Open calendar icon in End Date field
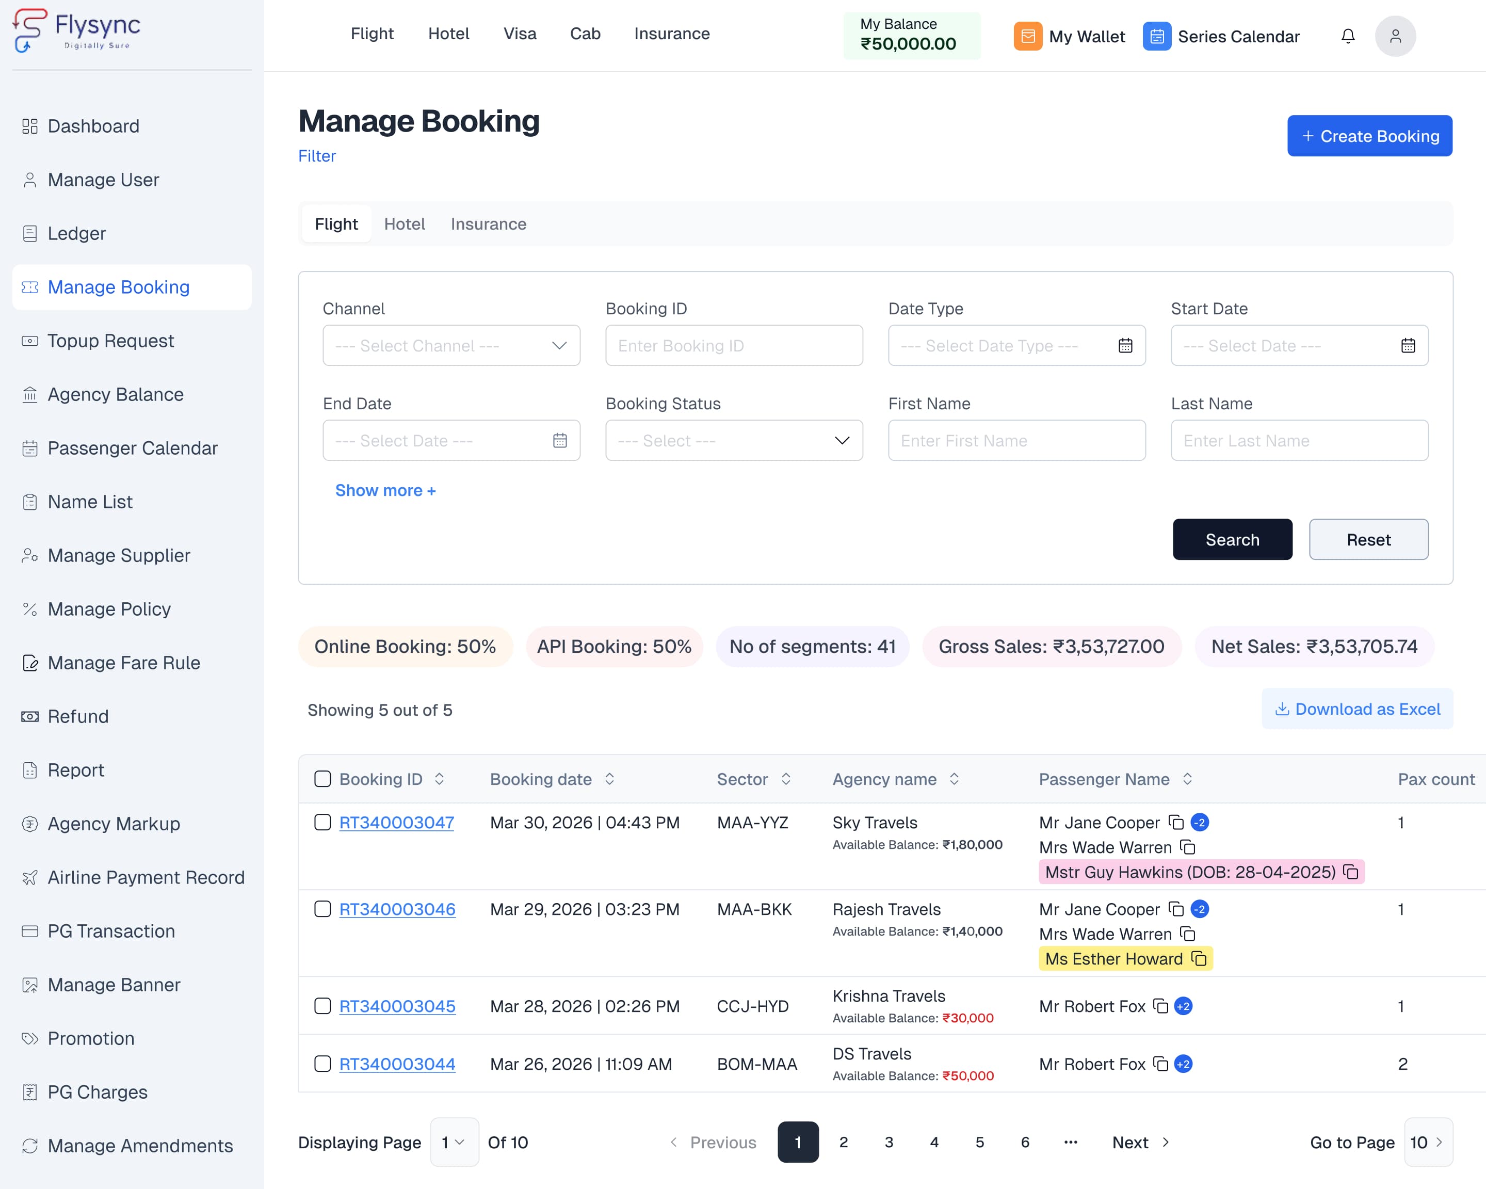Screen dimensions: 1486x1189 (560, 440)
